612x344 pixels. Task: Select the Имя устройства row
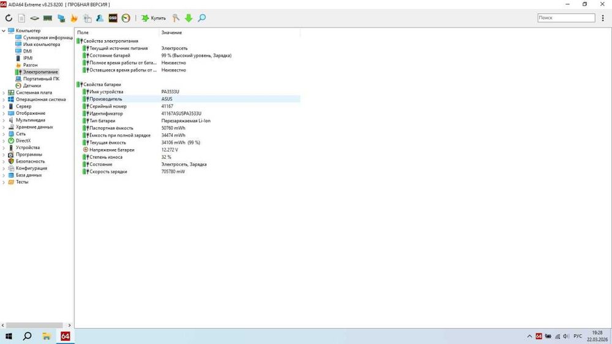click(188, 92)
